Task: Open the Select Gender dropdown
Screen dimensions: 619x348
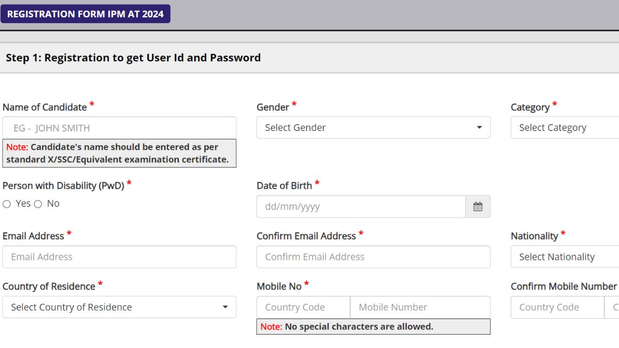Action: pos(373,127)
